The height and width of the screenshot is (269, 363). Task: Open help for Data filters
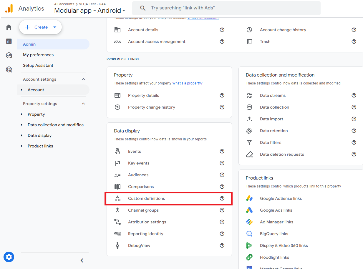tap(354, 142)
